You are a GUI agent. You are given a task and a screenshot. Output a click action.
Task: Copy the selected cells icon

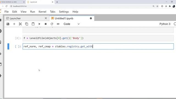coord(27,24)
